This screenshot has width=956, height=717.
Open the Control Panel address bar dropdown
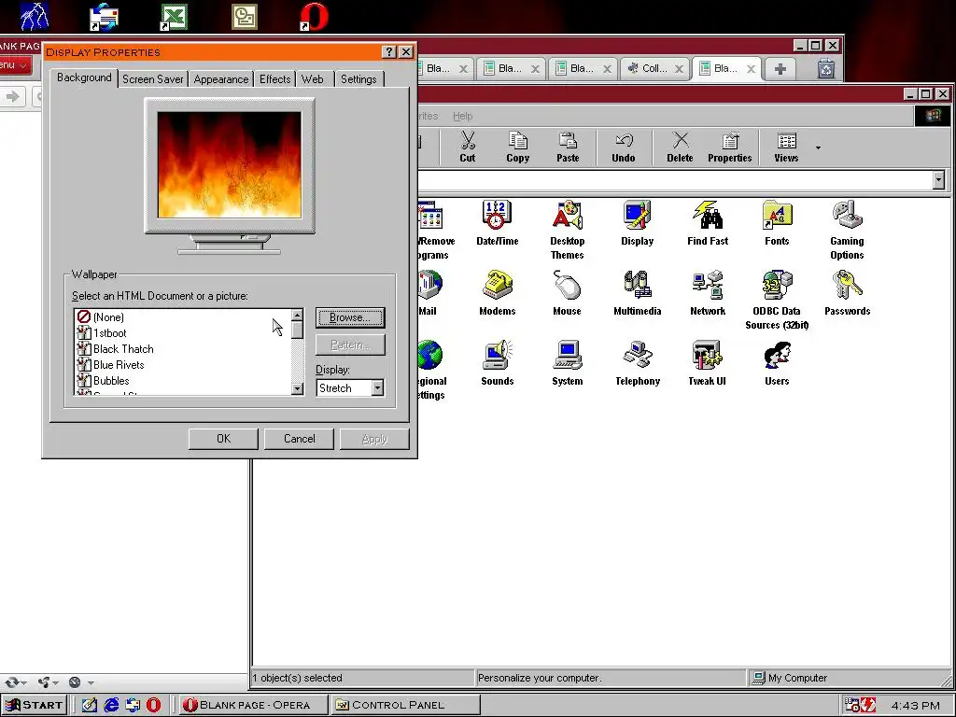pyautogui.click(x=939, y=180)
